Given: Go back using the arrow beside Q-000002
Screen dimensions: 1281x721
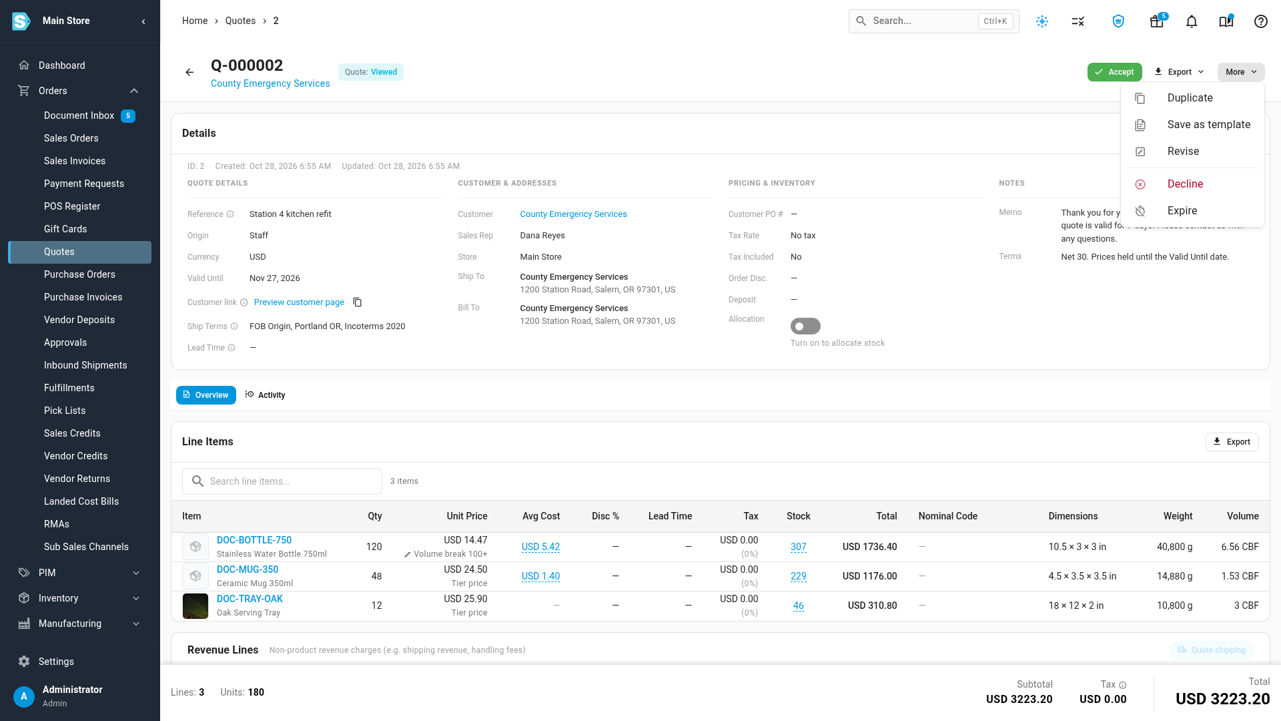Looking at the screenshot, I should pos(189,72).
